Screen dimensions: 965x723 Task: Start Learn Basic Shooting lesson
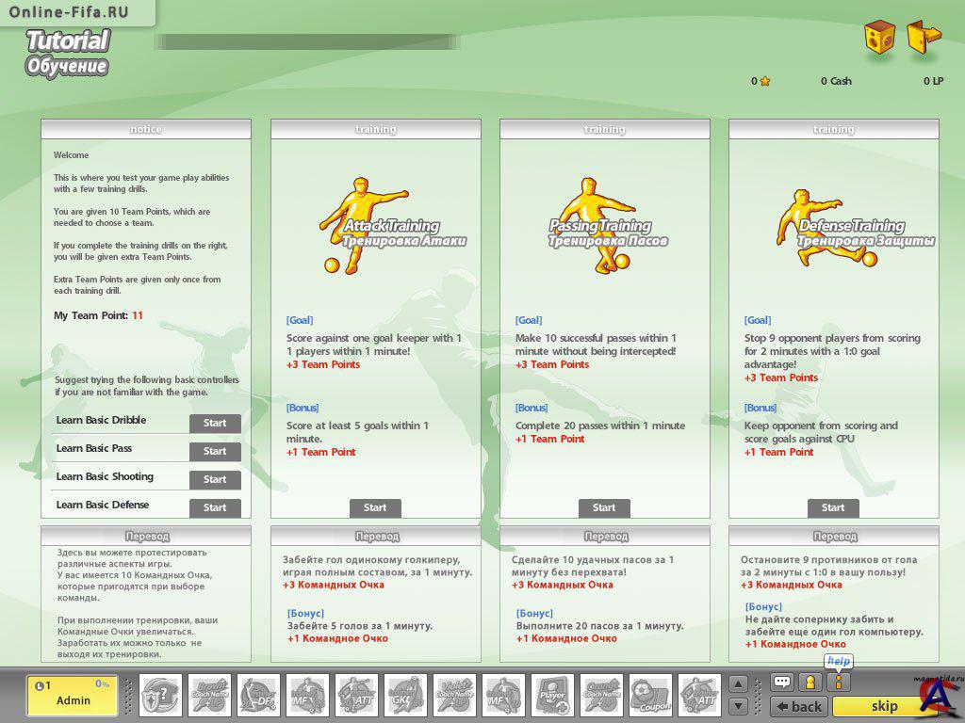click(215, 480)
